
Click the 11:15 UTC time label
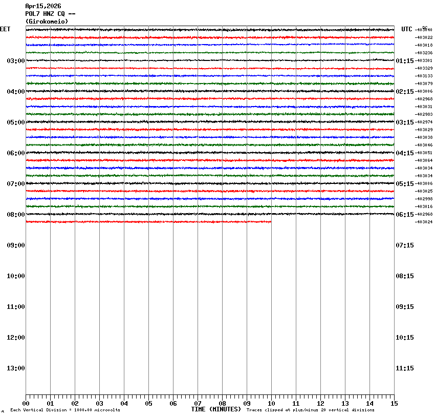(405, 368)
